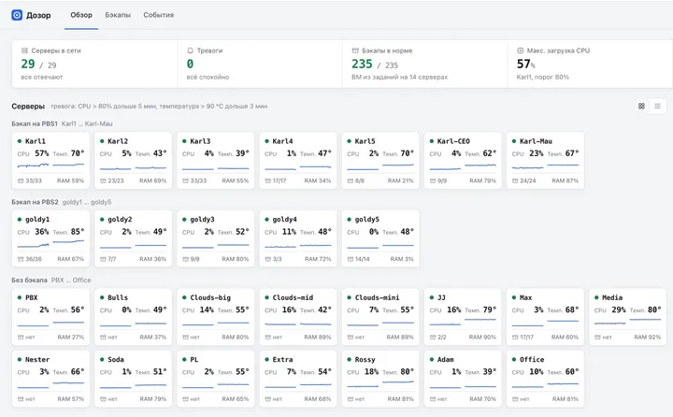673x417 pixels.
Task: Click the backup icon on goldy1 card
Action: (21, 259)
